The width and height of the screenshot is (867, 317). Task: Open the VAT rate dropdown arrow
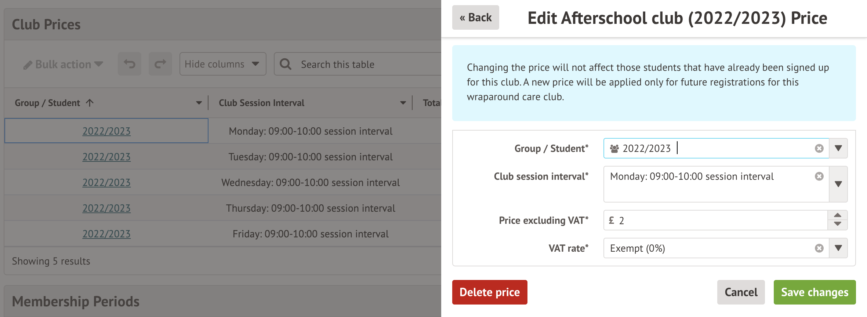point(838,248)
